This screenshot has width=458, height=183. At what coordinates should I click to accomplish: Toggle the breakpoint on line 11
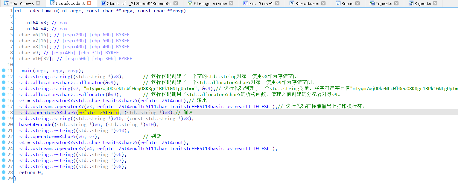tap(3, 70)
